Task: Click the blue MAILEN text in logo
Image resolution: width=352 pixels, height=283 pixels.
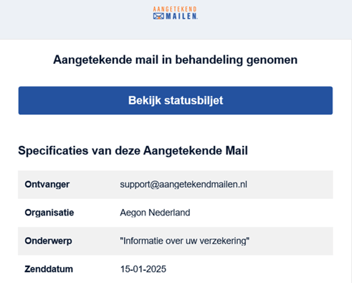Action: click(x=181, y=17)
